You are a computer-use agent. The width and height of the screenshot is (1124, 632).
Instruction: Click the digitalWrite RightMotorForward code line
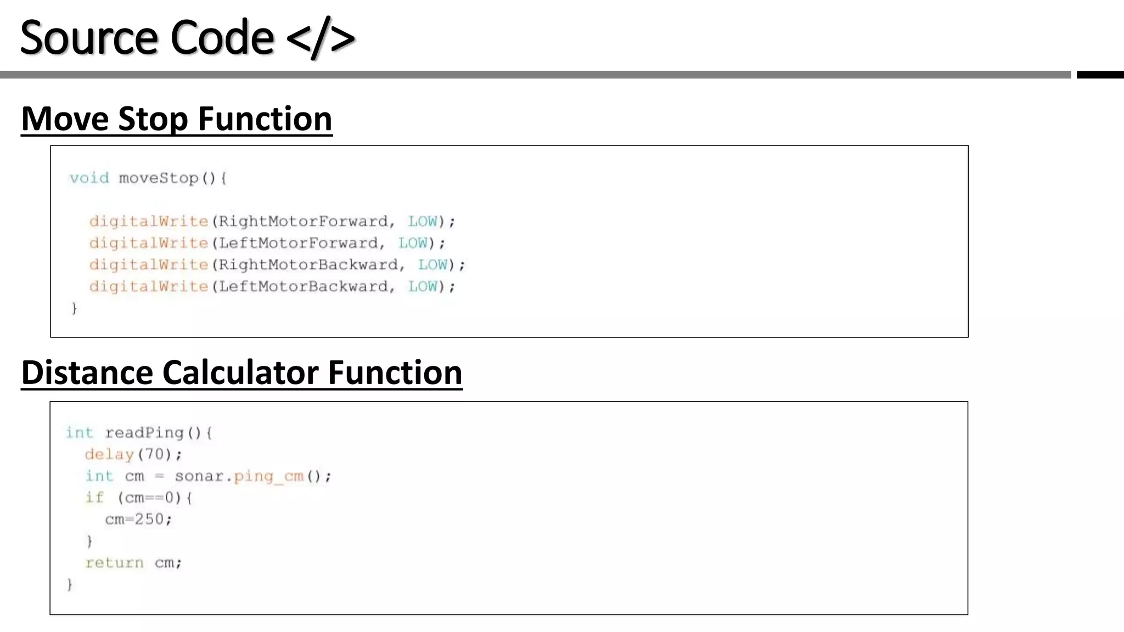[x=272, y=222]
